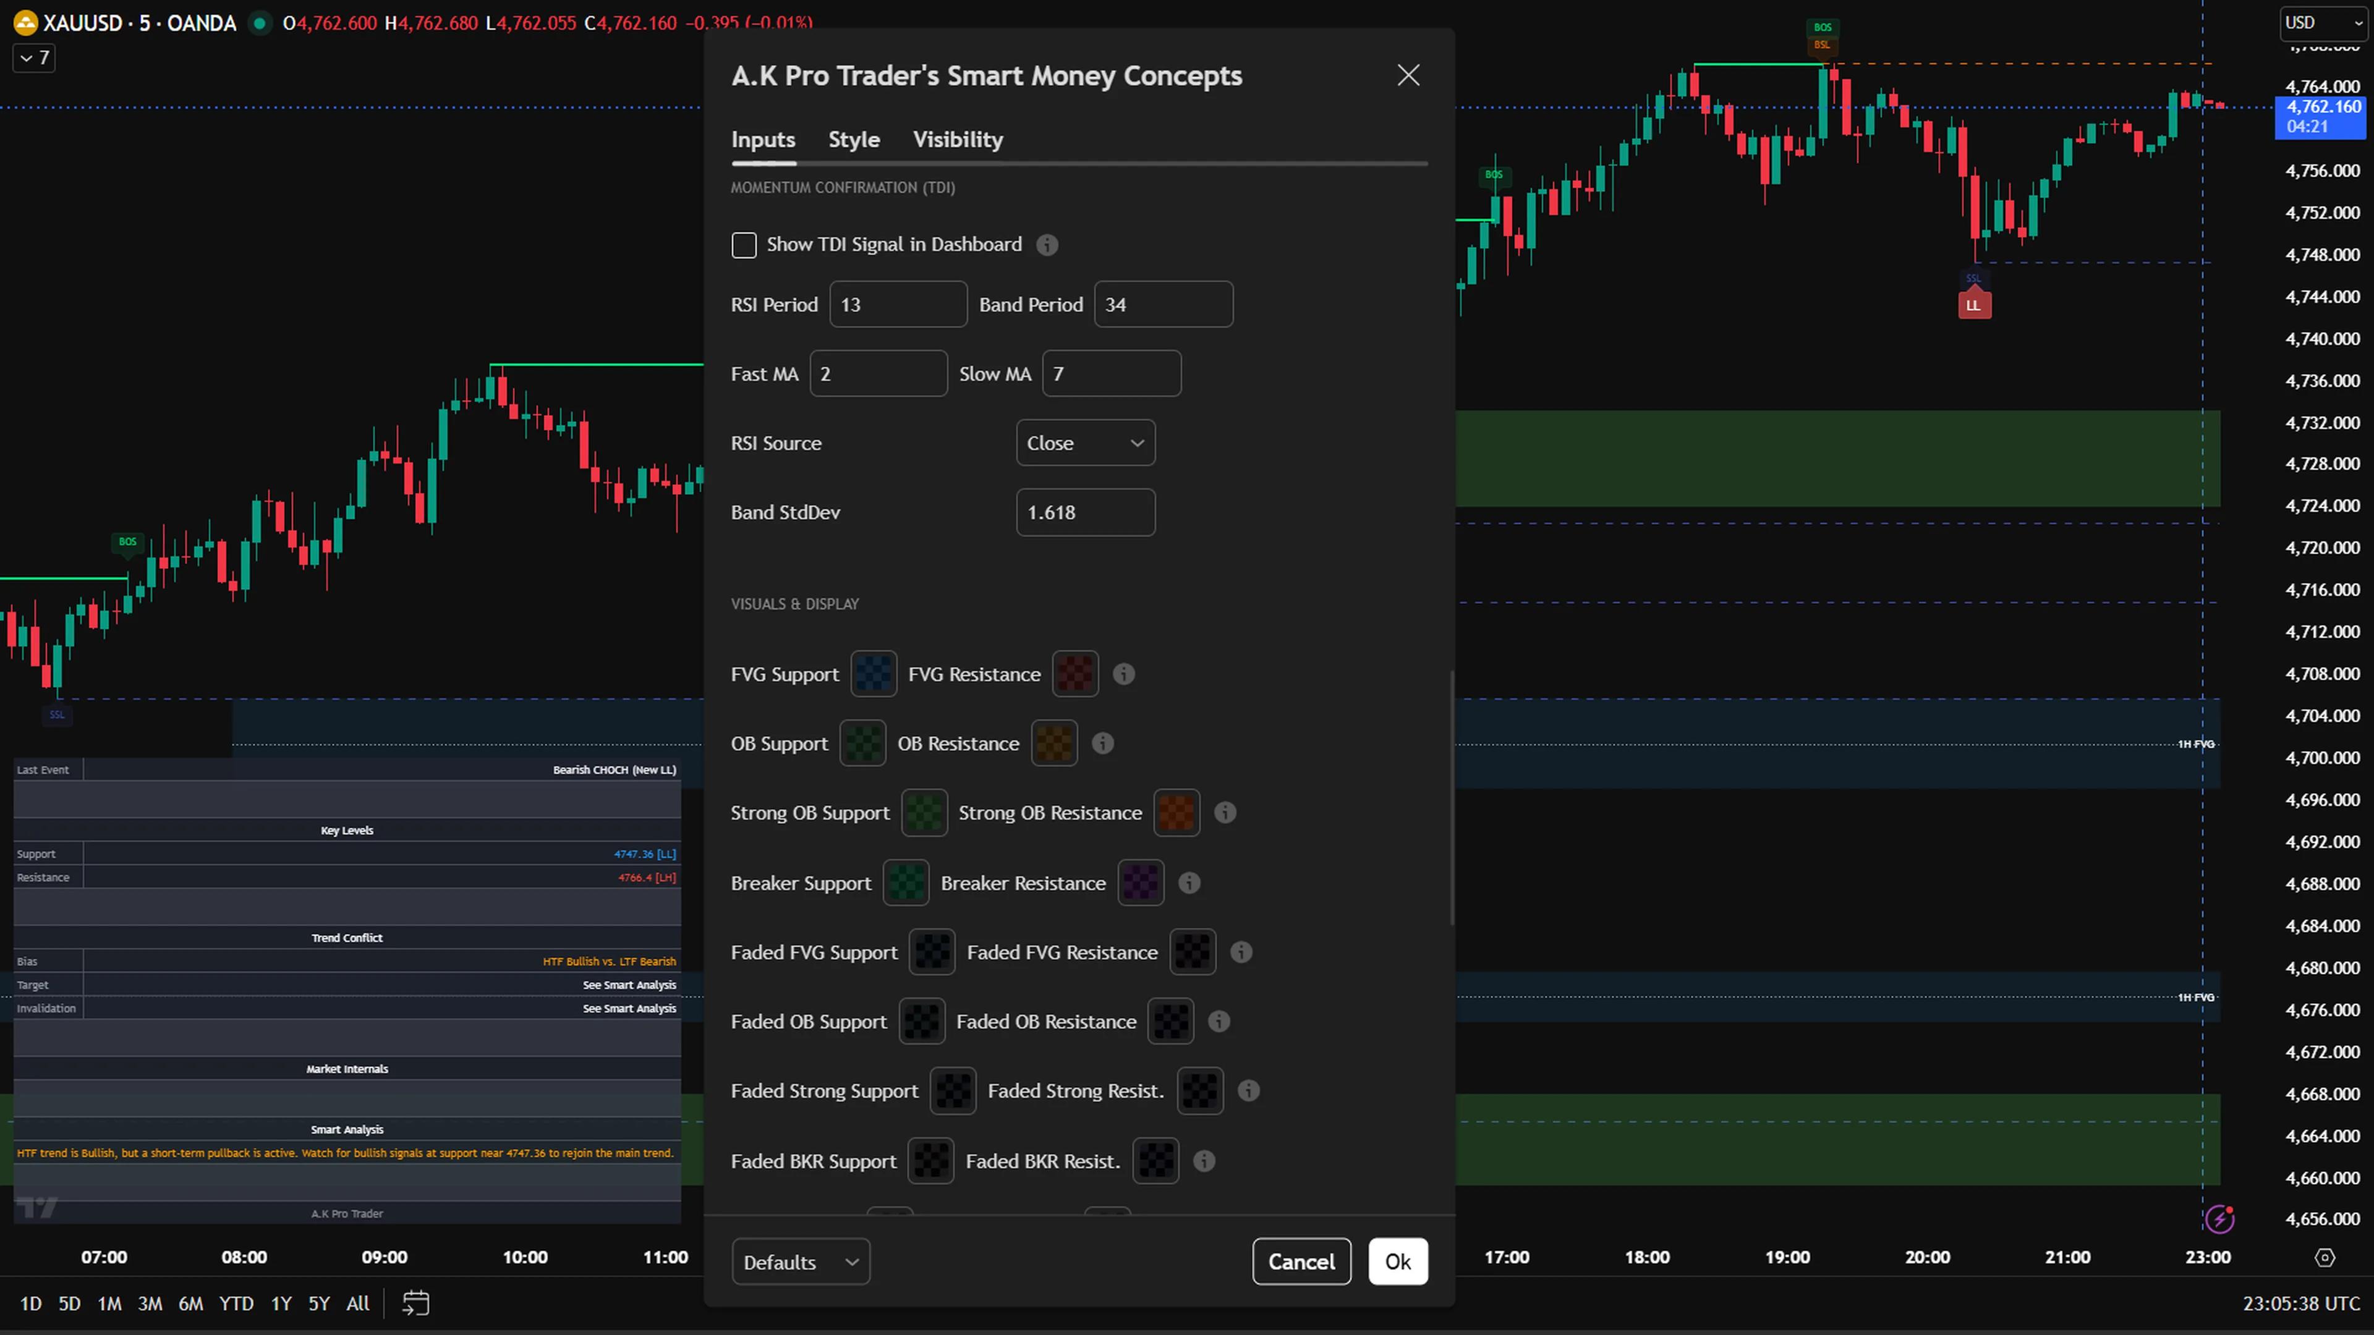Click the info icon next to FVG Resistance
Viewport: 2374px width, 1335px height.
[x=1123, y=674]
